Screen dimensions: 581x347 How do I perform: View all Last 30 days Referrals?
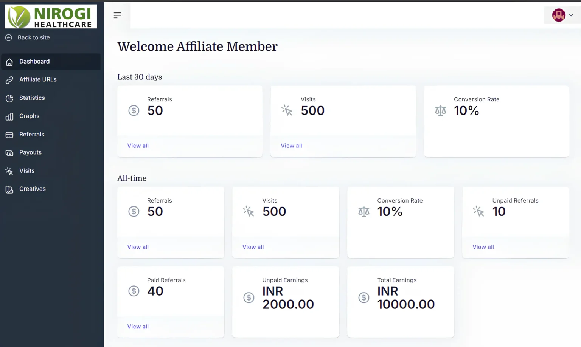[138, 146]
